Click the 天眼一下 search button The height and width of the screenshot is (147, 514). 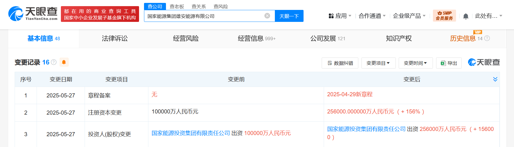click(289, 16)
